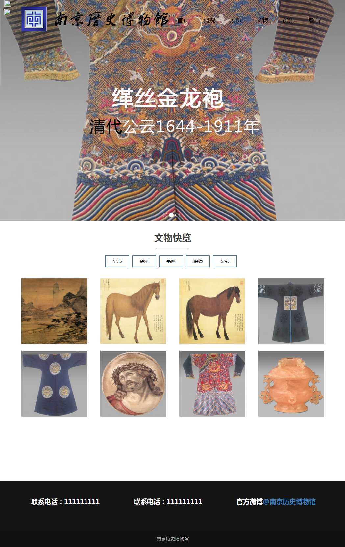Open the 概况 navigation item
Screen dimensions: 345x547
pos(209,20)
